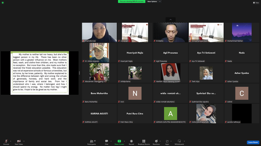
Task: Click muted mic icon on Tanti Alya's label
Action: pyautogui.click(x=190, y=82)
